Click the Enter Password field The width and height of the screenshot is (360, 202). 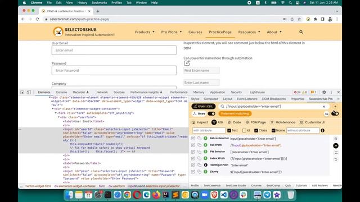(x=114, y=71)
